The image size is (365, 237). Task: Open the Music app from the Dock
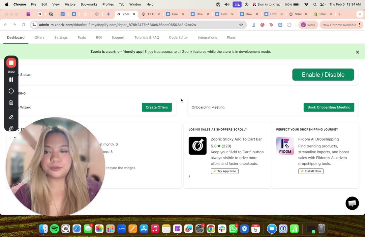155,229
